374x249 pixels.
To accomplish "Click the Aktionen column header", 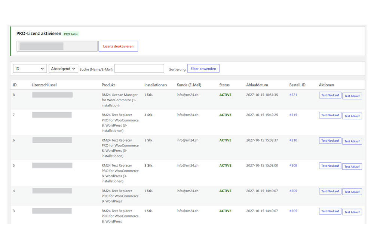I will [326, 85].
